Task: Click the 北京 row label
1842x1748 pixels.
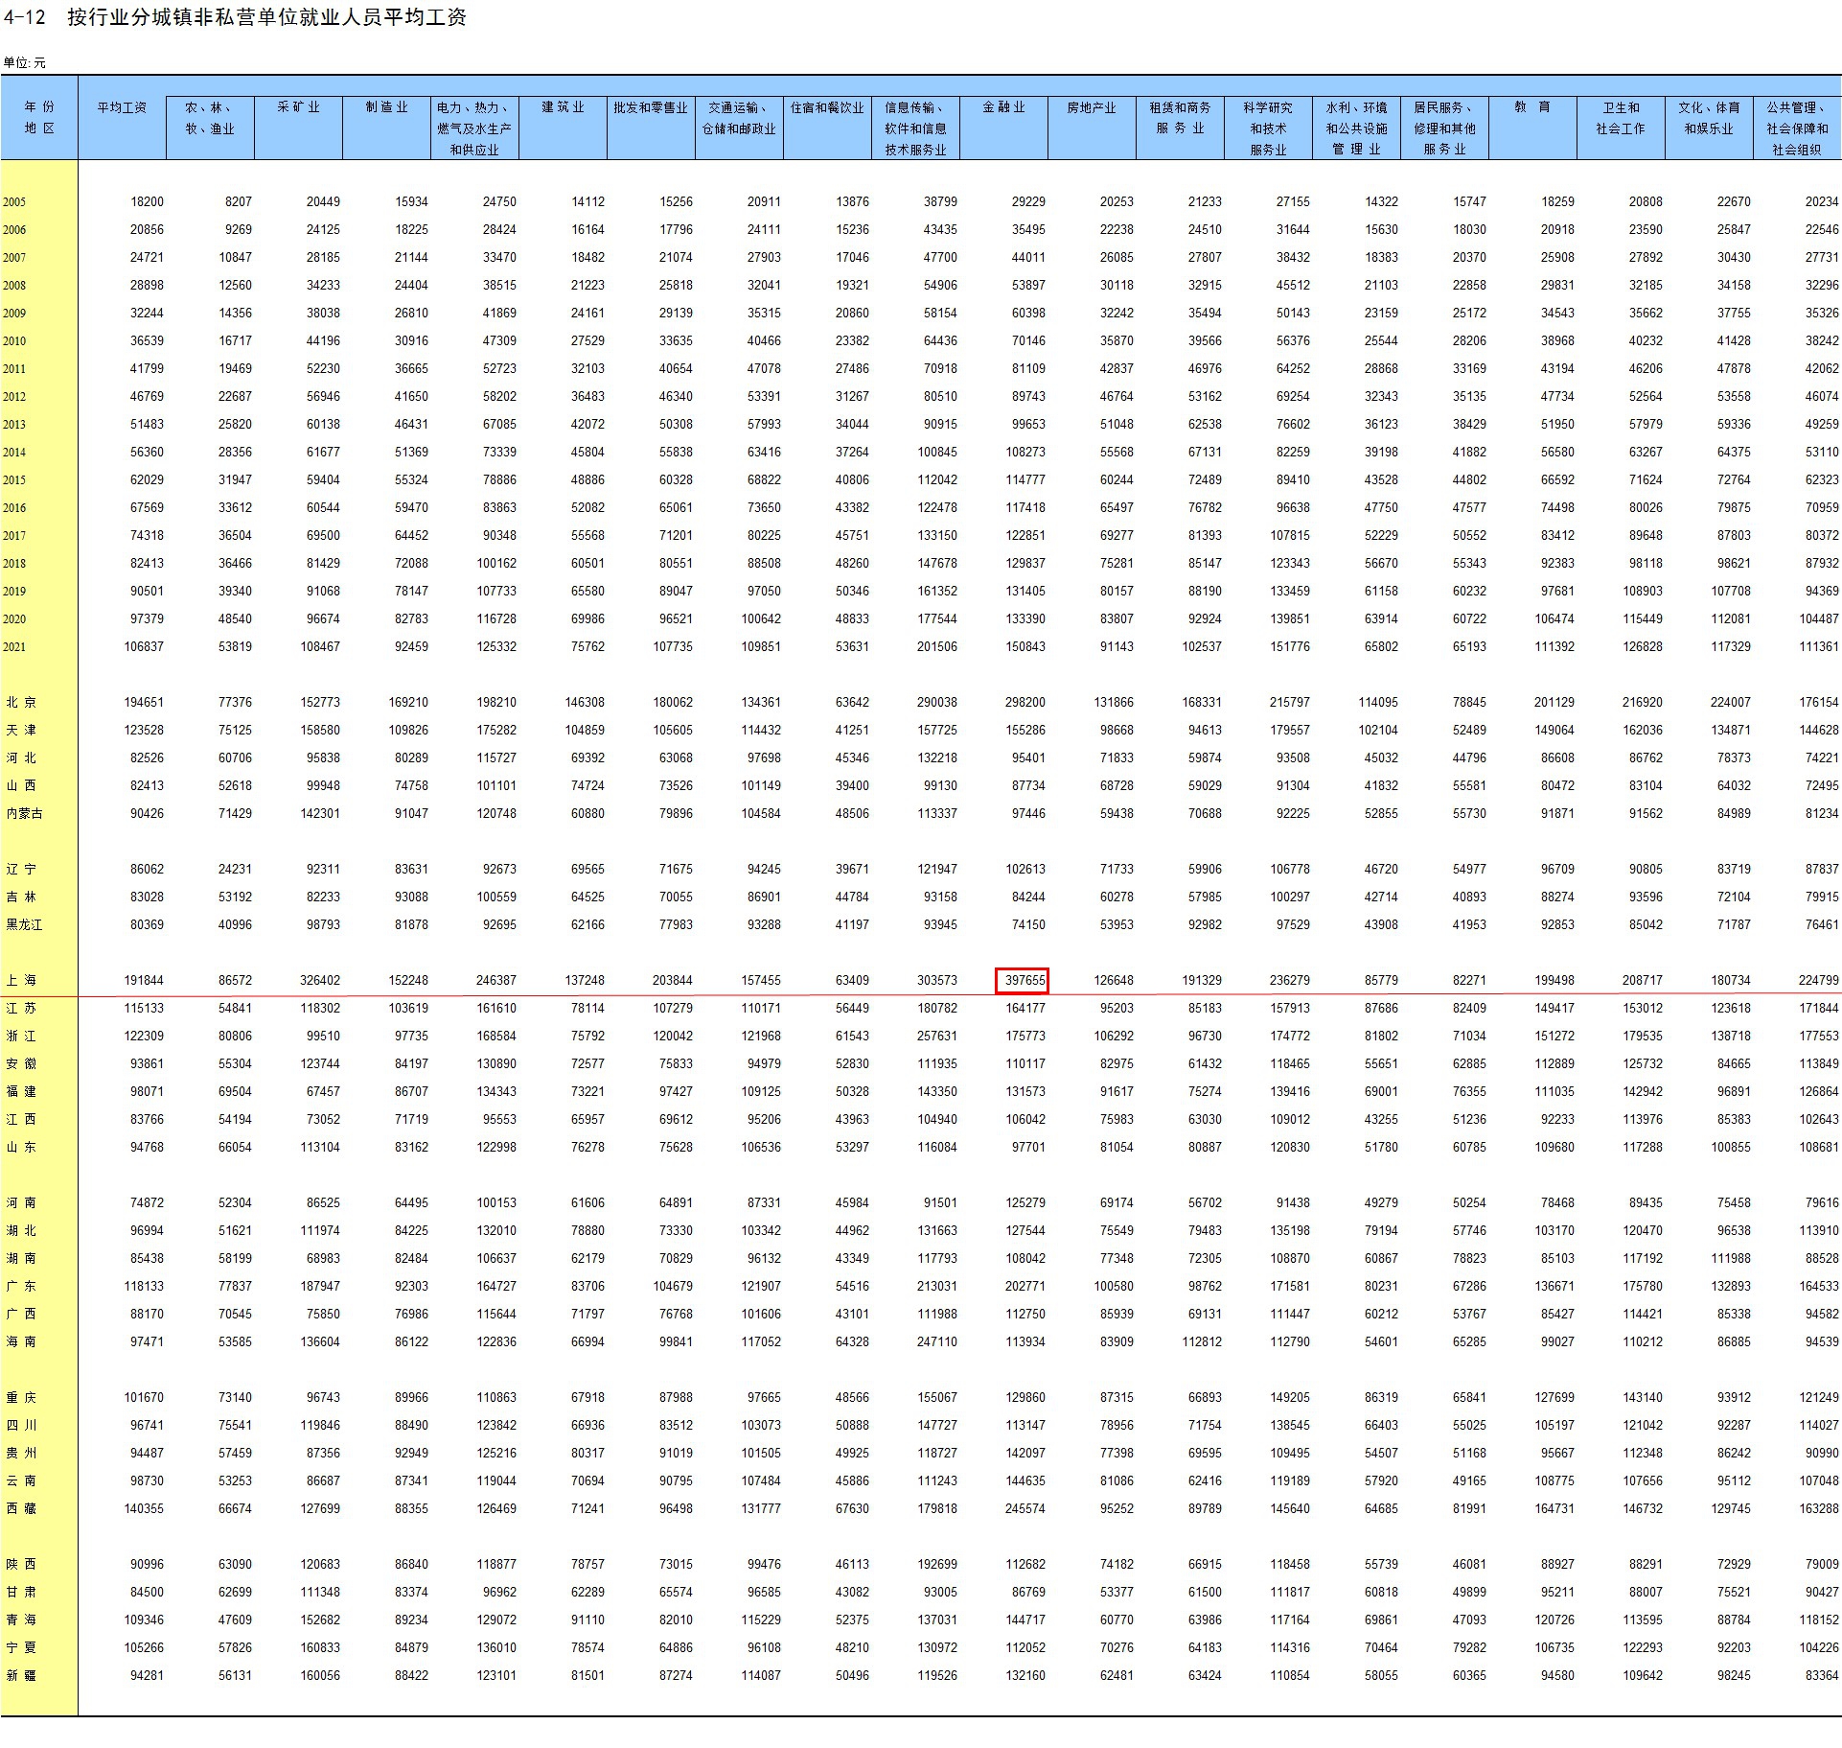Action: [x=22, y=702]
